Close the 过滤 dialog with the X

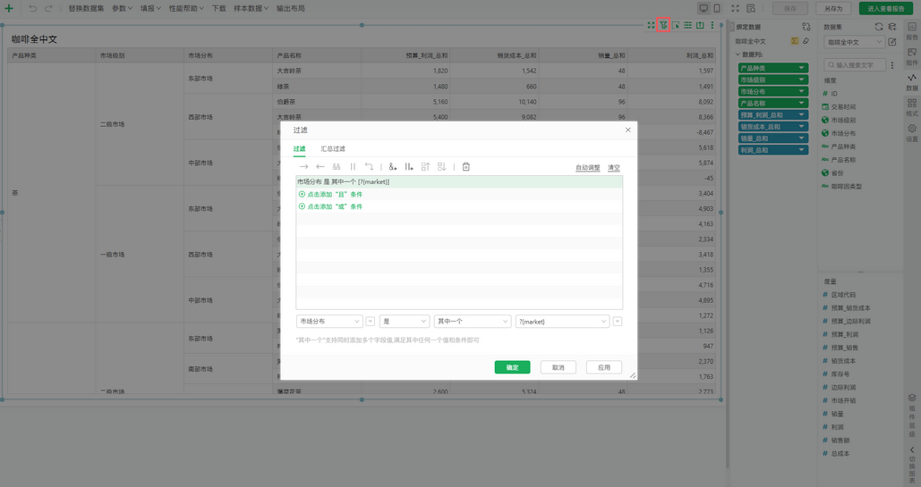point(627,130)
